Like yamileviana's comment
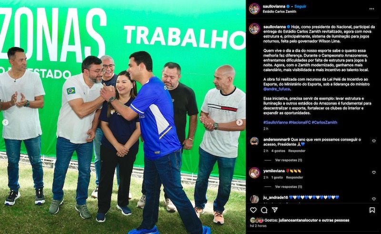 tap(374, 172)
